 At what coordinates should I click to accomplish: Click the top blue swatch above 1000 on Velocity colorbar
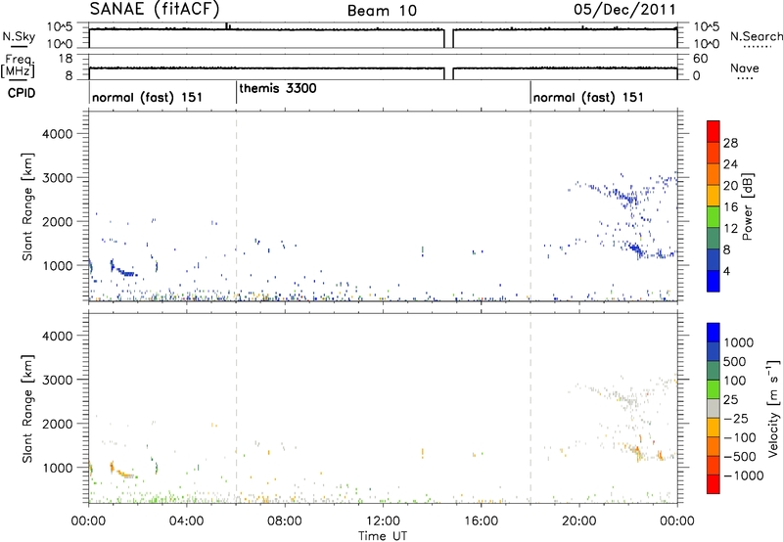(x=714, y=333)
